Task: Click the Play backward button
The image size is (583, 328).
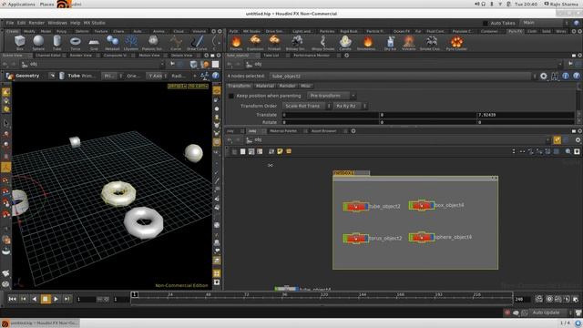Action: [x=35, y=299]
